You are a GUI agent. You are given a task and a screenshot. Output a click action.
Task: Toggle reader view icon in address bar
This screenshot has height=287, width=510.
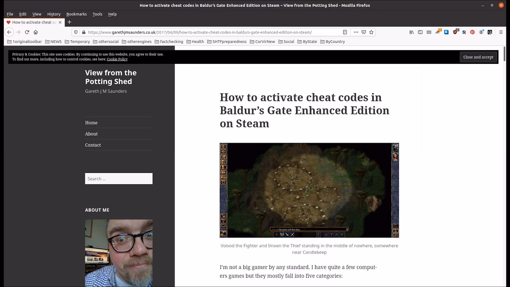pyautogui.click(x=345, y=32)
